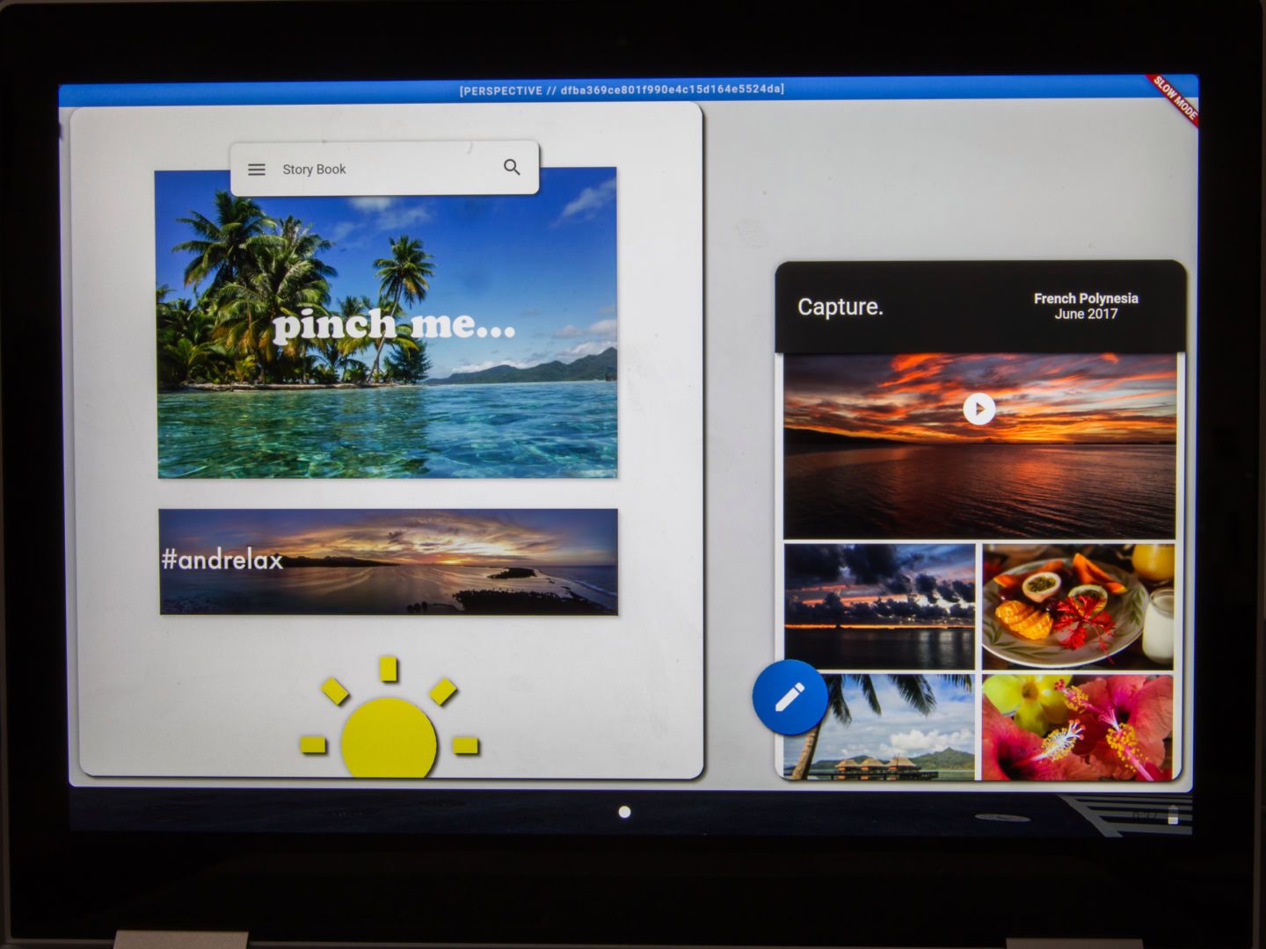The width and height of the screenshot is (1266, 949).
Task: Click the yellow sun icon
Action: 389,718
